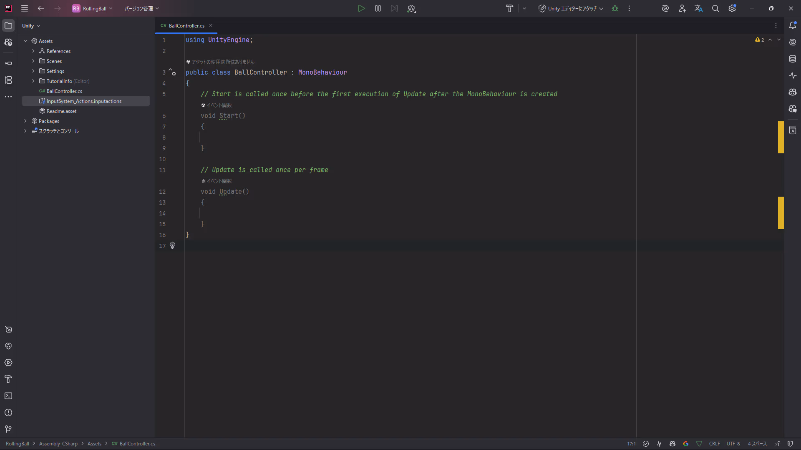
Task: Start Unity play mode
Action: 361,8
